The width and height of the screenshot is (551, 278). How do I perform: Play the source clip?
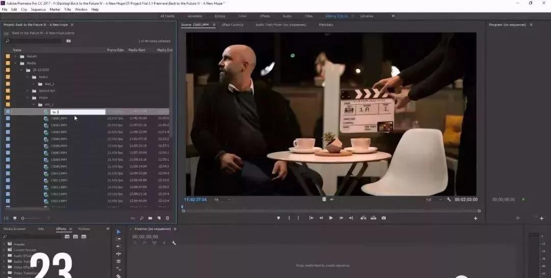331,218
